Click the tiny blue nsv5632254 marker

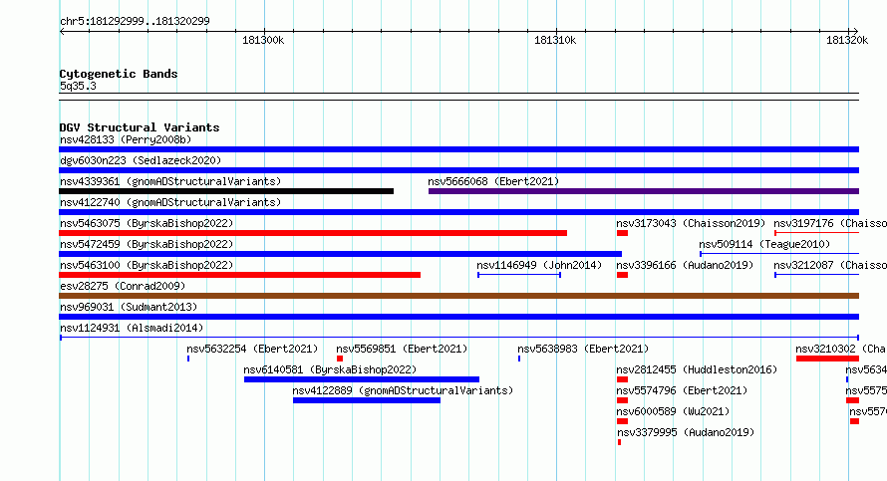pyautogui.click(x=187, y=359)
